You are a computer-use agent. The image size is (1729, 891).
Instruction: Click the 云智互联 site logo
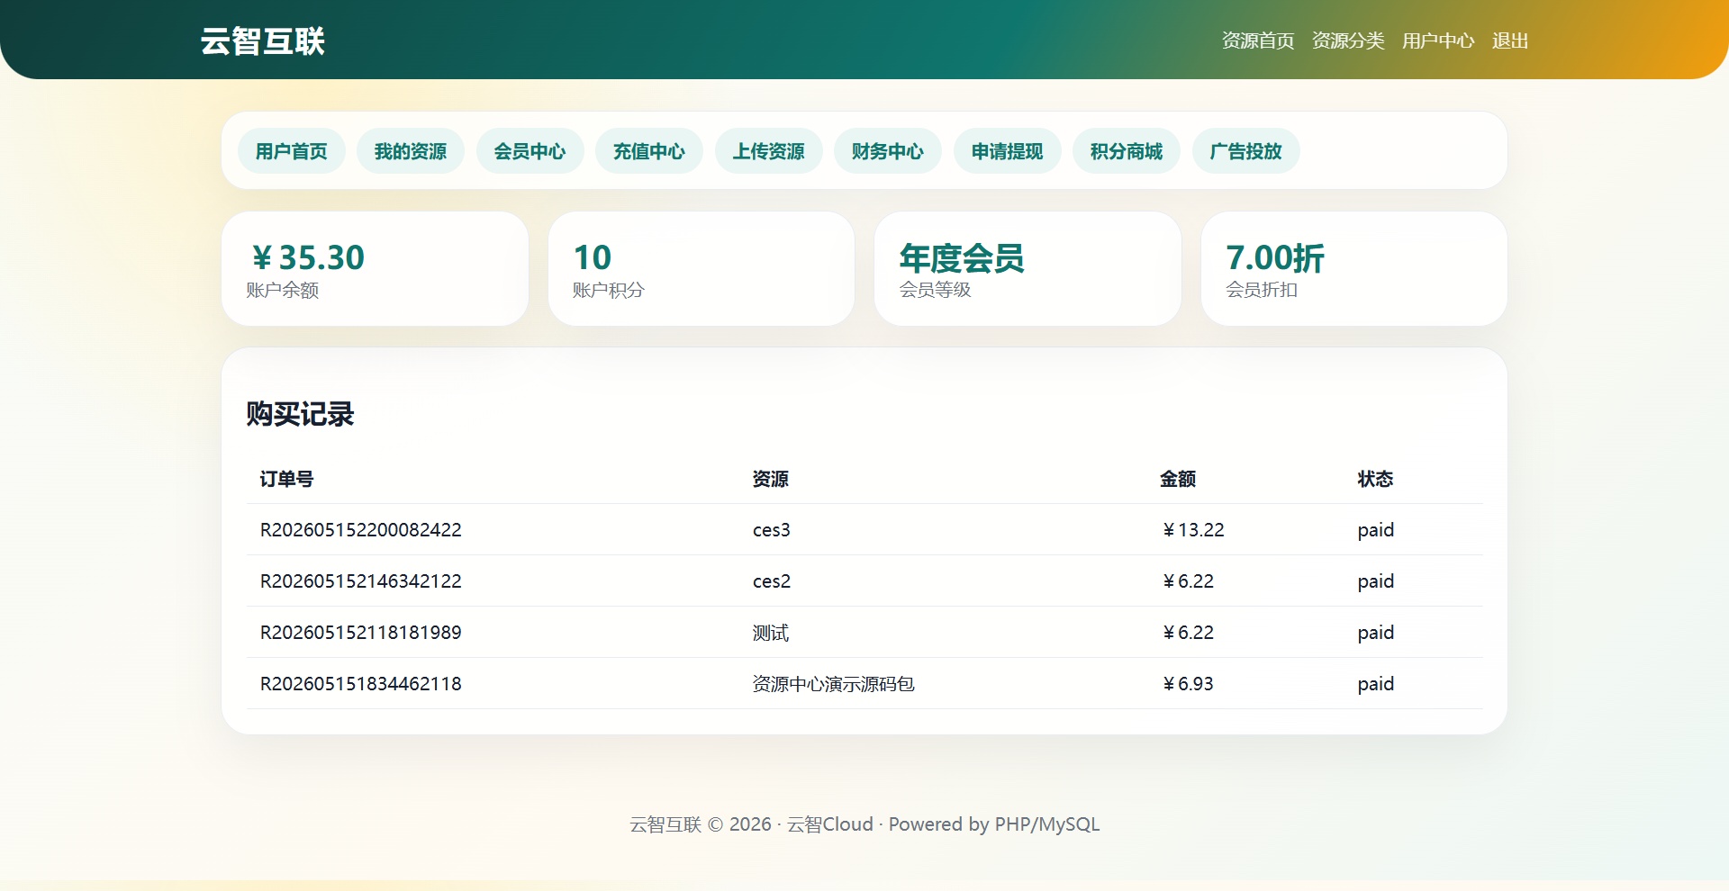point(262,40)
